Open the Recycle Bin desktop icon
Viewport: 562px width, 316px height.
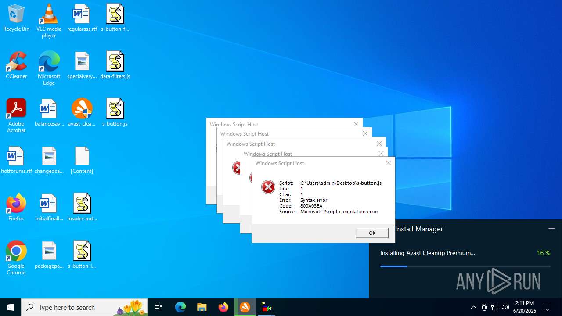click(16, 18)
